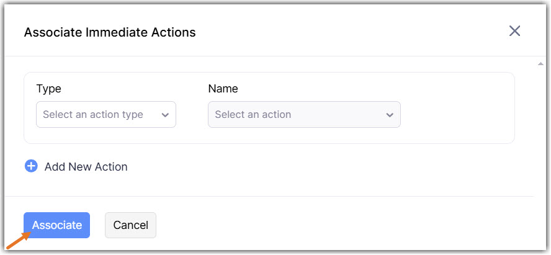Click the 'Select an action' placeholder text
This screenshot has width=551, height=255.
click(253, 115)
